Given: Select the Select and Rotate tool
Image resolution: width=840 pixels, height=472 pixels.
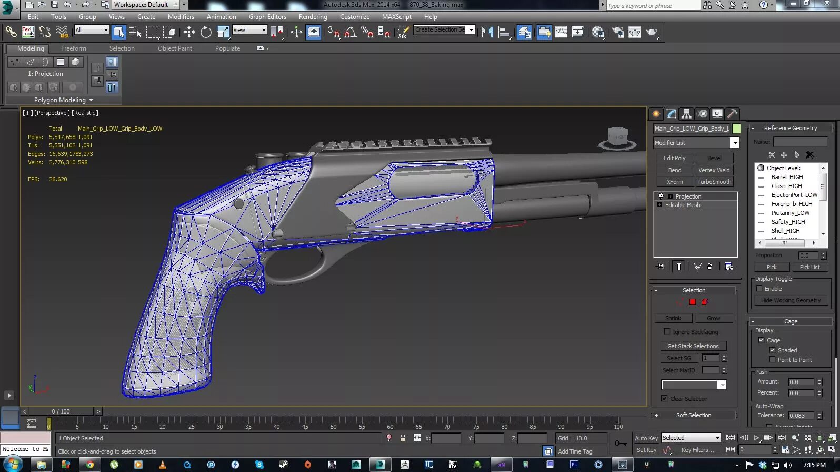Looking at the screenshot, I should 206,32.
